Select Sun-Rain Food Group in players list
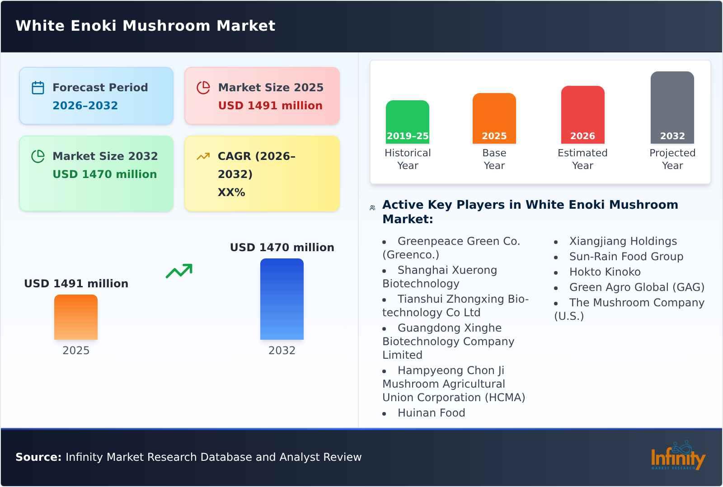 click(626, 257)
